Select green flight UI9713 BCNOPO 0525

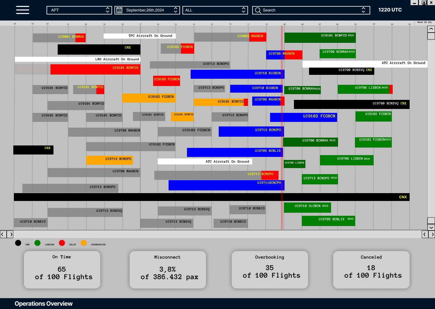pos(320,179)
